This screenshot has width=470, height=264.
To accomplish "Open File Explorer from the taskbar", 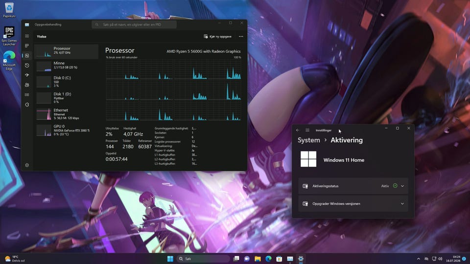I will (x=258, y=259).
